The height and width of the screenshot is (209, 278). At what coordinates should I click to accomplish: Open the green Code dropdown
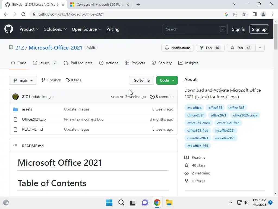pyautogui.click(x=167, y=80)
